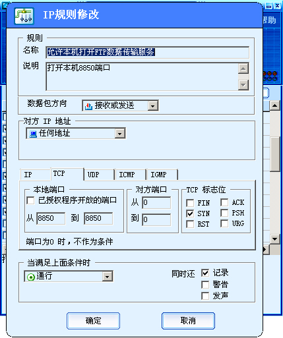Image resolution: width=283 pixels, height=338 pixels.
Task: Click the computer icon beside 任何地址
Action: pyautogui.click(x=33, y=134)
